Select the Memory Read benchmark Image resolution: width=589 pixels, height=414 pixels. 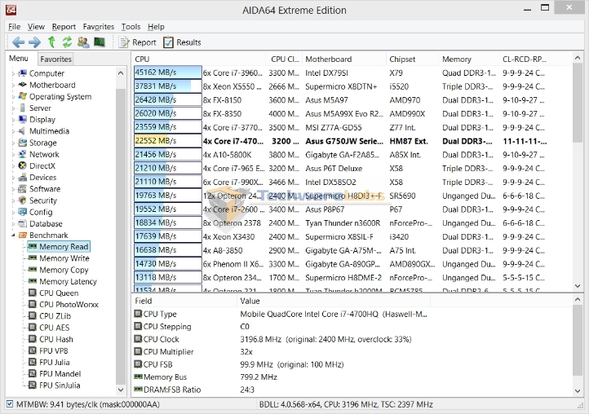pyautogui.click(x=59, y=247)
